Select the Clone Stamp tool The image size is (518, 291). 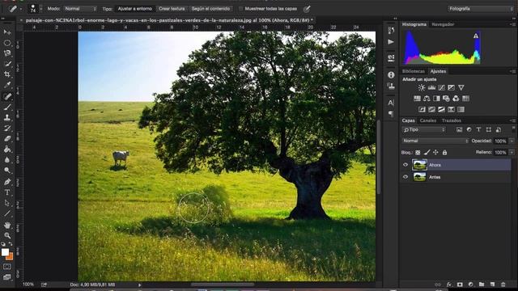(7, 117)
